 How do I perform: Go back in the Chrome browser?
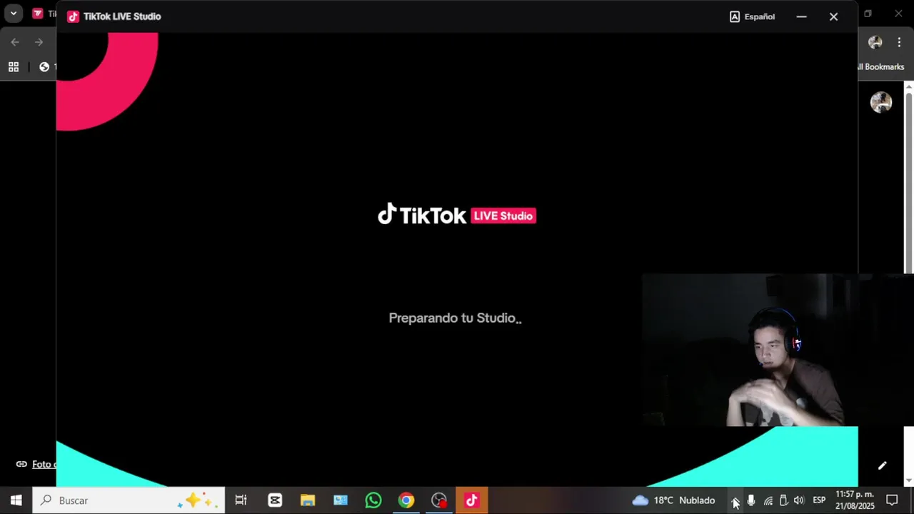tap(15, 42)
